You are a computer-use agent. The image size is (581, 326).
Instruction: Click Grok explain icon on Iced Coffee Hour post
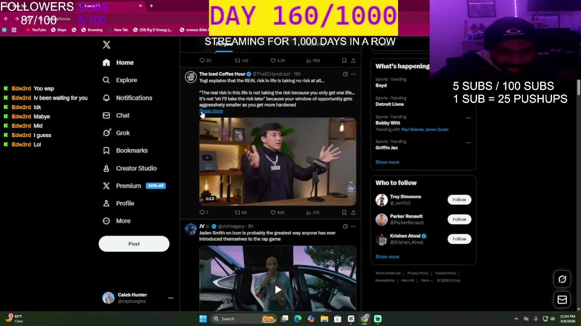click(x=345, y=74)
